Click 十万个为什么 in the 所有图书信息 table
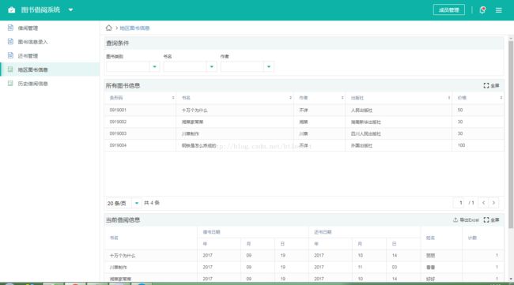The width and height of the screenshot is (514, 285). coord(195,111)
